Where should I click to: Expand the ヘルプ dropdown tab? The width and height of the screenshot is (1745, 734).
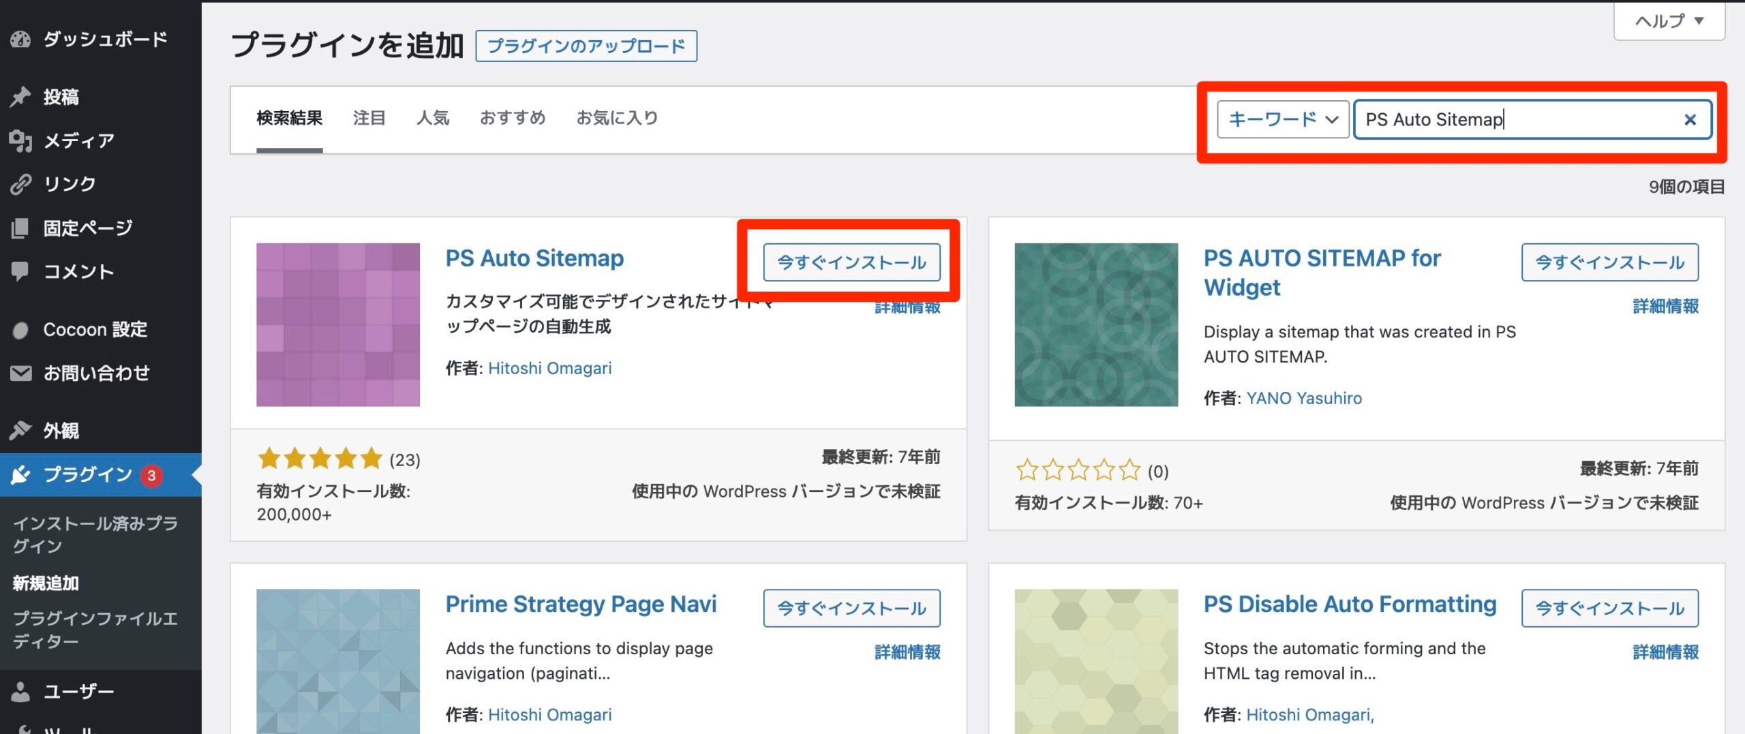click(x=1669, y=21)
